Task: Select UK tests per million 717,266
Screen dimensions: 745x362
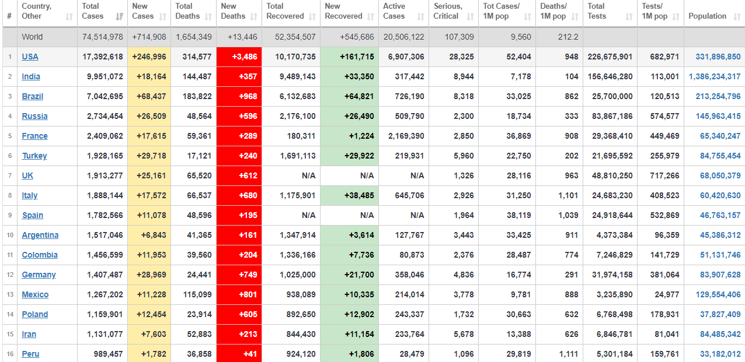Action: pos(665,175)
